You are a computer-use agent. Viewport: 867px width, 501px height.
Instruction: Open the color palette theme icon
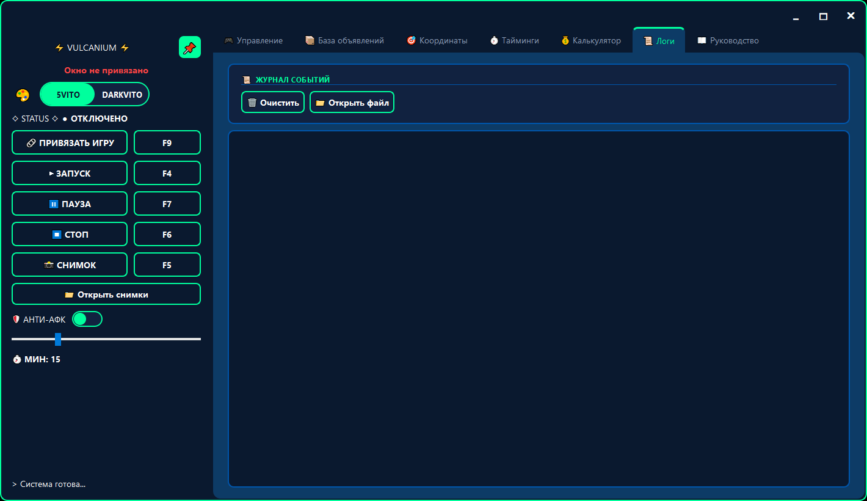click(x=23, y=95)
